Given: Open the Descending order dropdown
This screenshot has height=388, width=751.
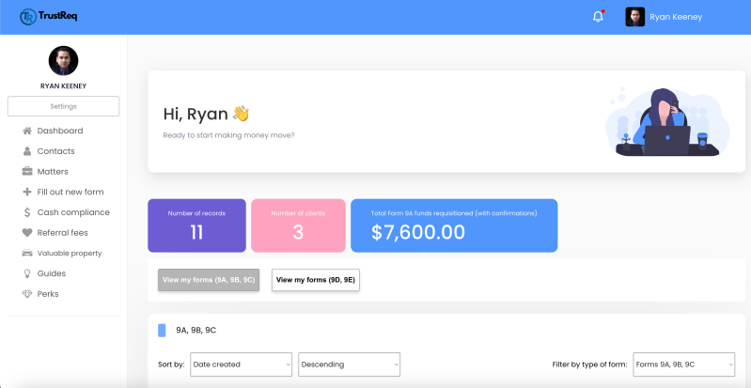Looking at the screenshot, I should [349, 365].
